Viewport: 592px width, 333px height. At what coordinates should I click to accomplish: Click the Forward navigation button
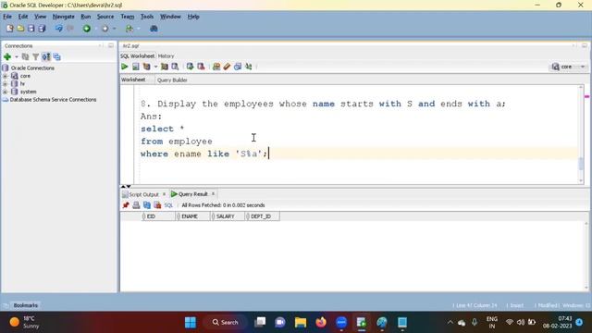(x=105, y=29)
